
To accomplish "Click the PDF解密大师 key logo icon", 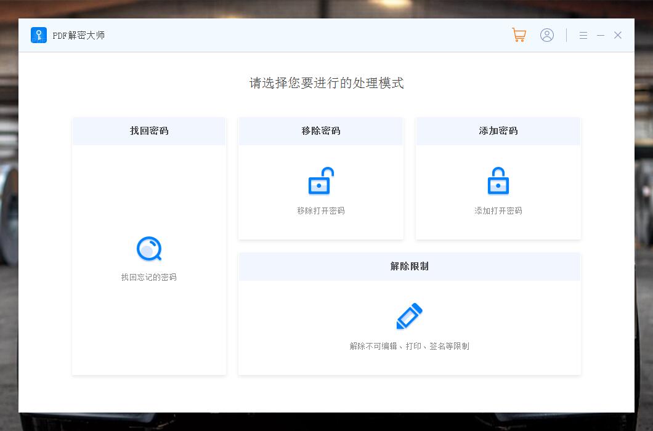I will [x=39, y=35].
